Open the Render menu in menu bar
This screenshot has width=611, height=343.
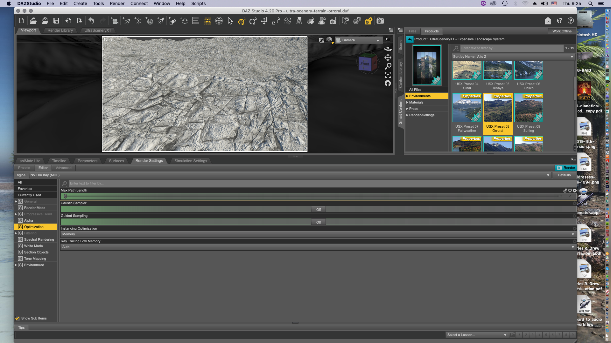point(117,3)
